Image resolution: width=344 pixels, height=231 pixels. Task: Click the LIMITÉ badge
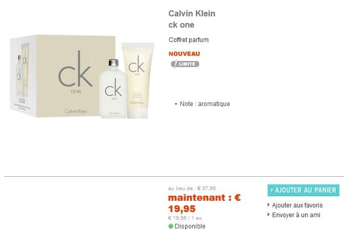[x=185, y=64]
